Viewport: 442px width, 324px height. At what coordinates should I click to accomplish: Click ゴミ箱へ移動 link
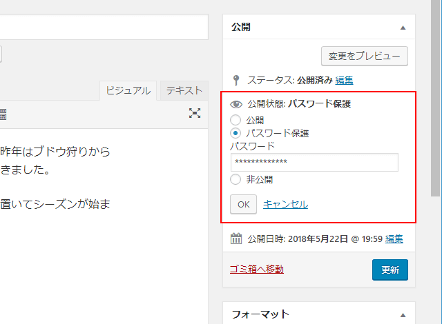[x=257, y=269]
